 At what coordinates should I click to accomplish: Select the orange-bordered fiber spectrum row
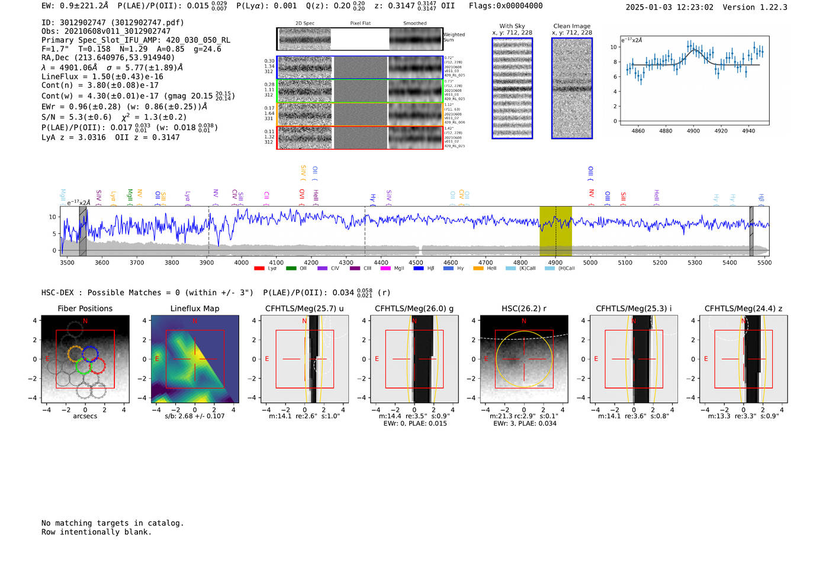tap(359, 114)
